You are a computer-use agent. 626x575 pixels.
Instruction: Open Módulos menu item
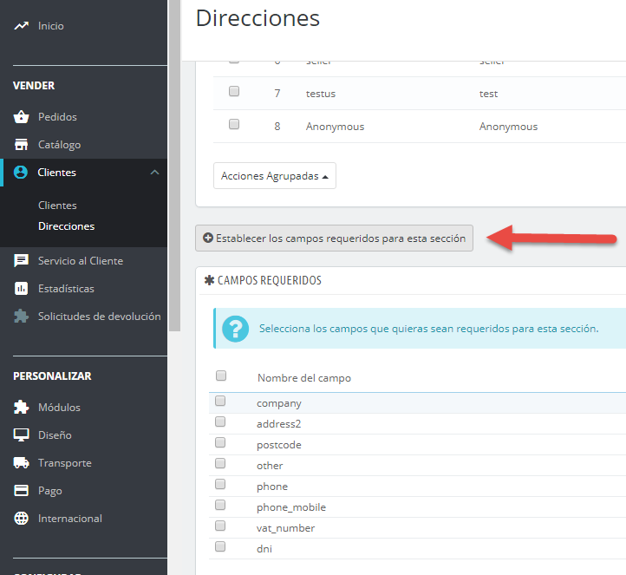coord(59,408)
